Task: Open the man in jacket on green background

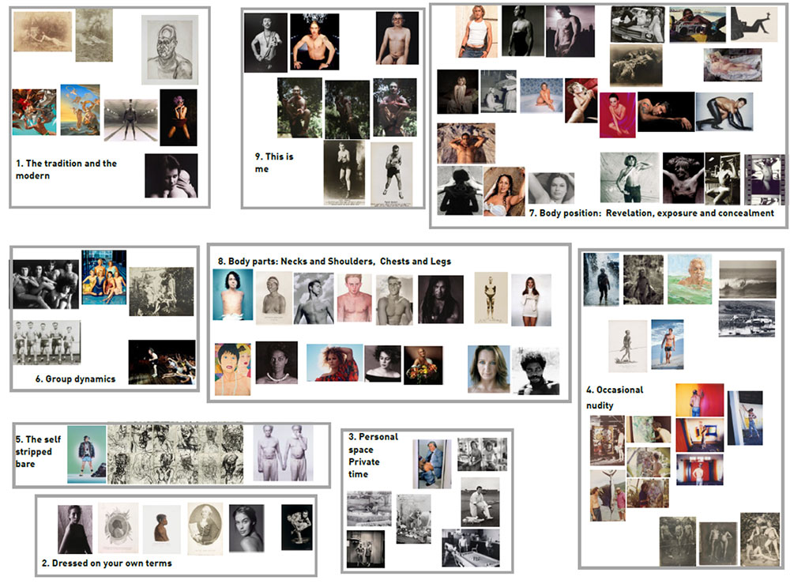Action: (x=87, y=454)
